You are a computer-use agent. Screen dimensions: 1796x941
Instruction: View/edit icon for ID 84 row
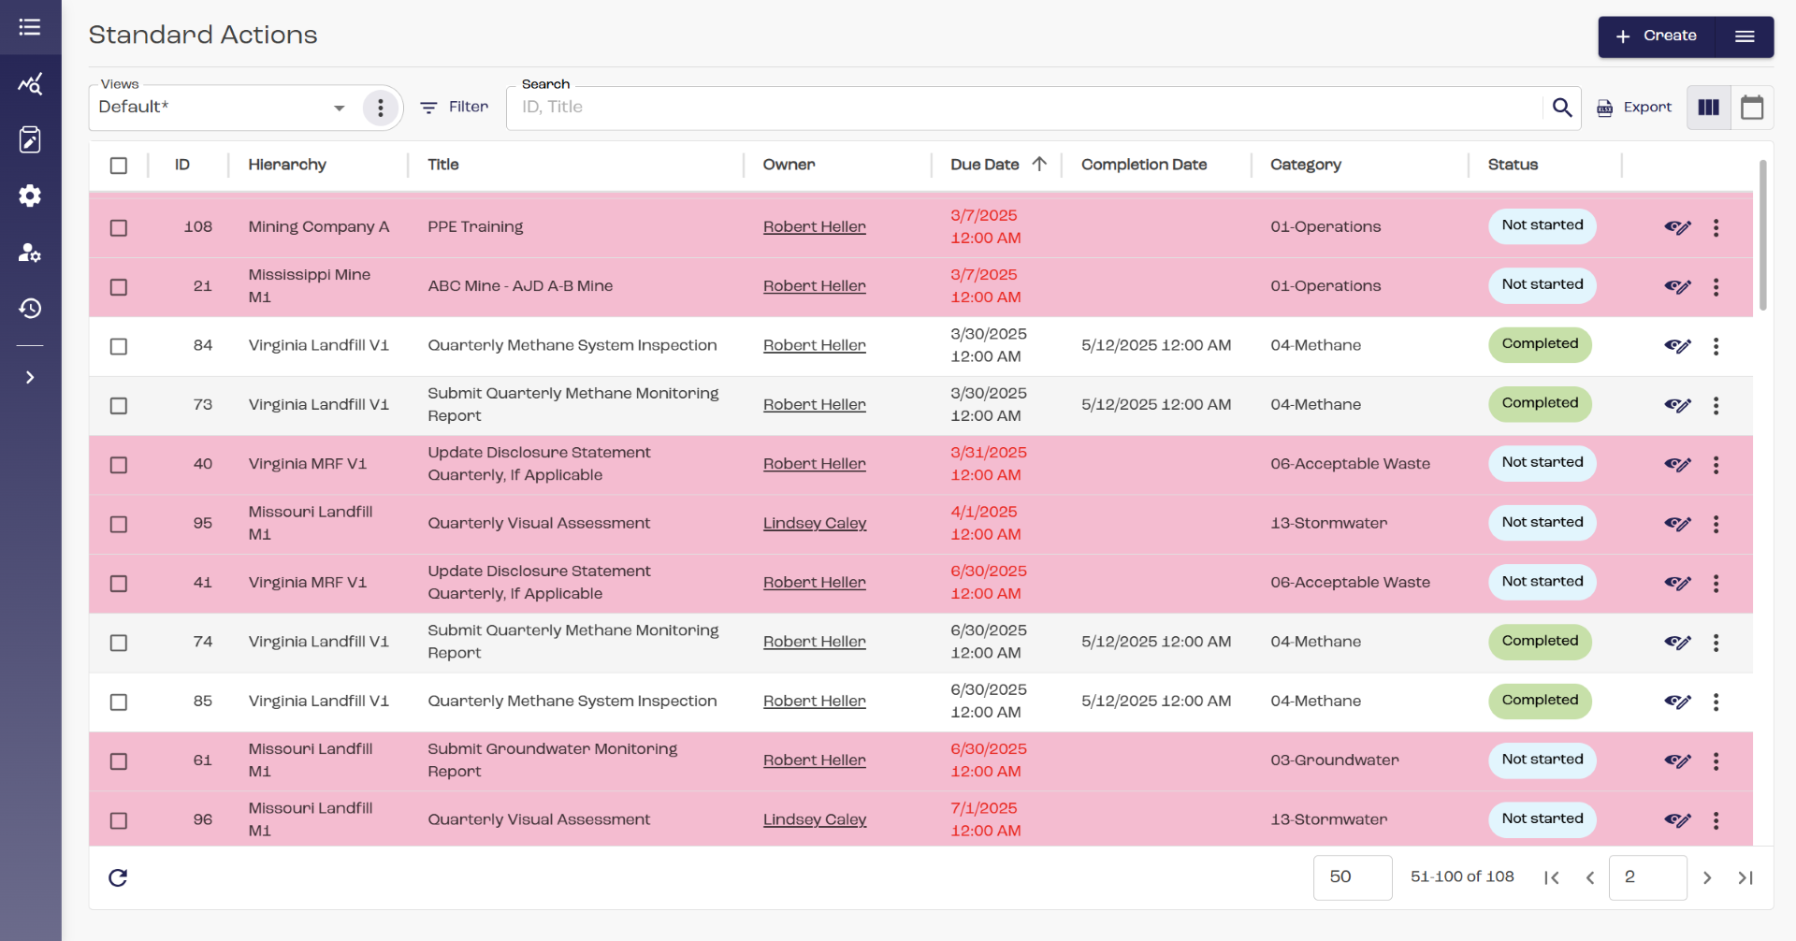[x=1677, y=346]
